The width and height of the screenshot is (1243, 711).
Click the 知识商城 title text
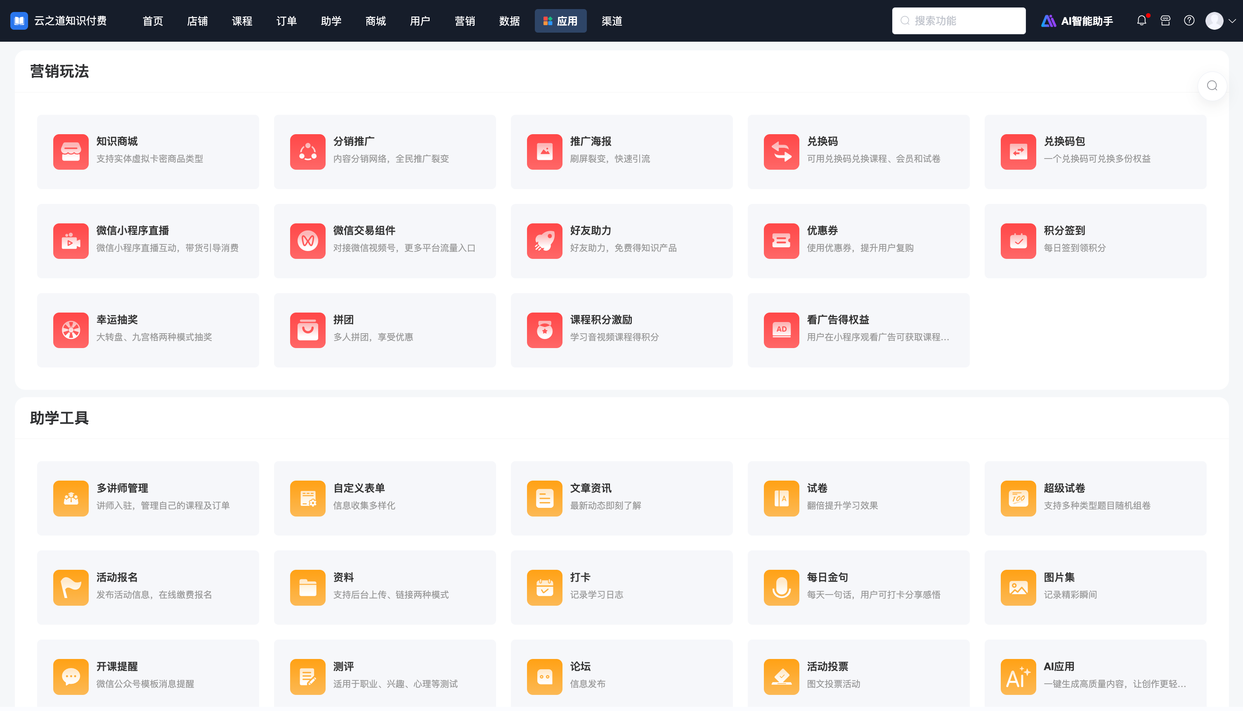117,141
